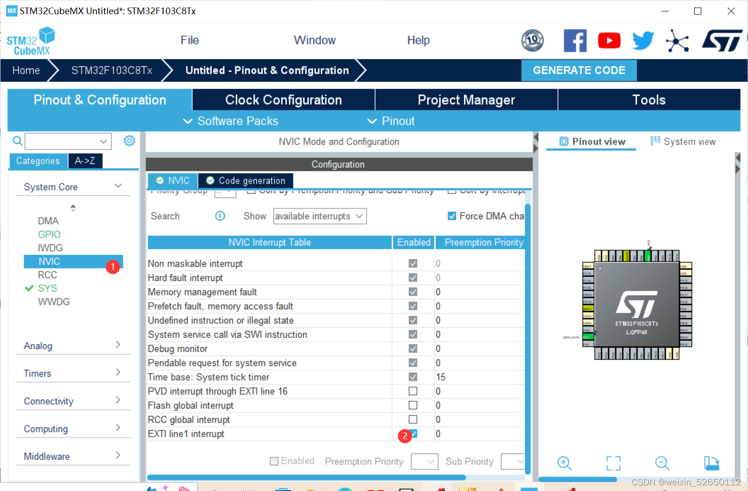Open the Window menu
The height and width of the screenshot is (491, 748).
tap(315, 40)
